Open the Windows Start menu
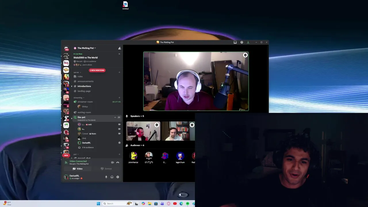368x207 pixels. coord(98,204)
